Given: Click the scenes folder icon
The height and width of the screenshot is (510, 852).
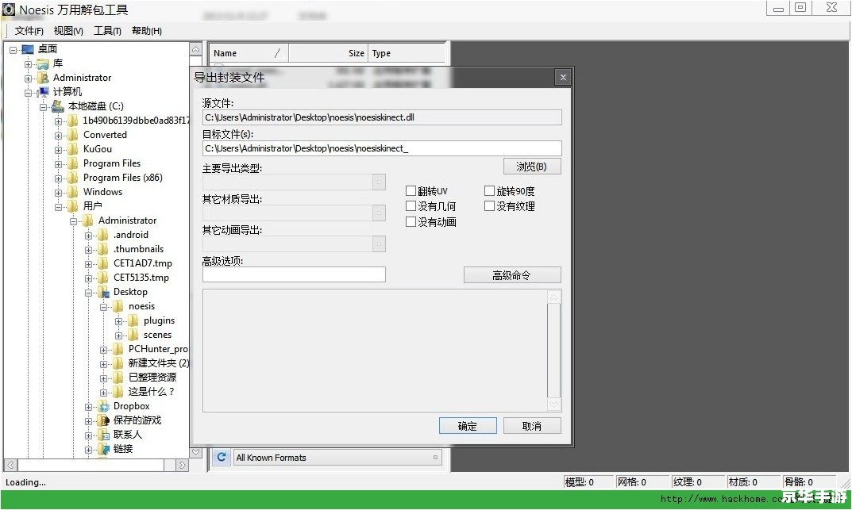Looking at the screenshot, I should [x=133, y=336].
